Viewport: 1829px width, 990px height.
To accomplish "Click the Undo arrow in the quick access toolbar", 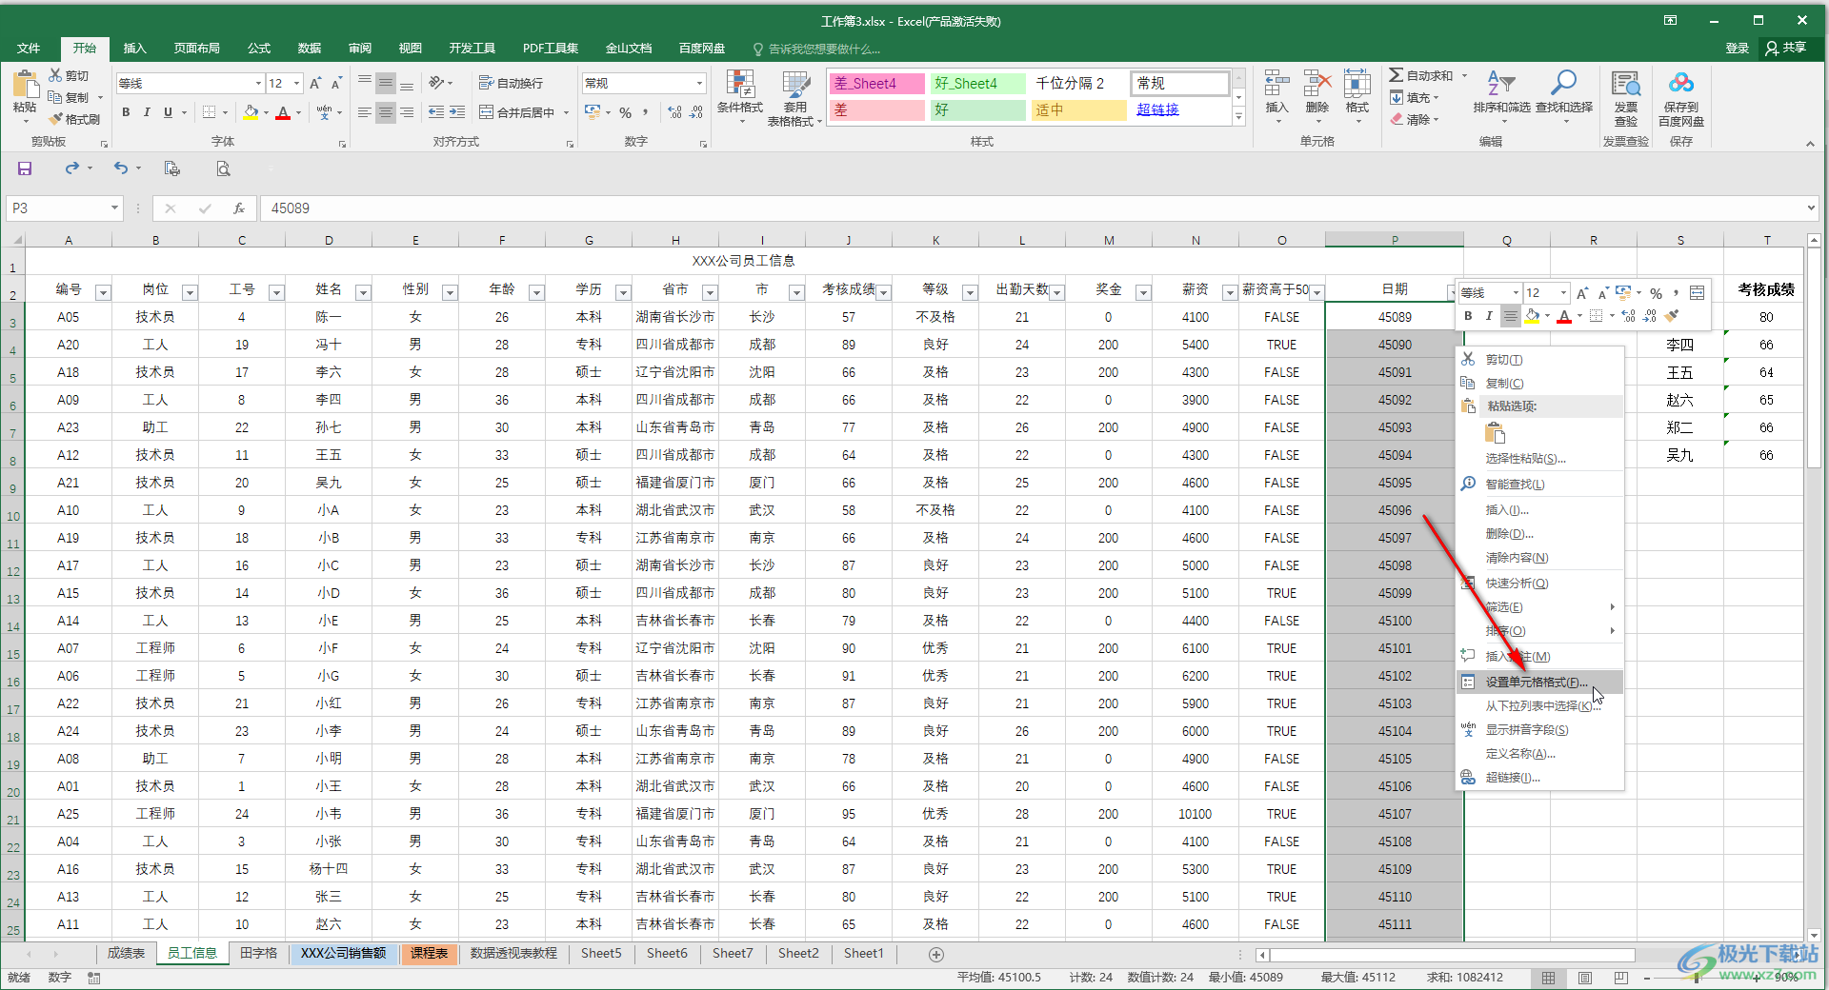I will click(x=121, y=168).
